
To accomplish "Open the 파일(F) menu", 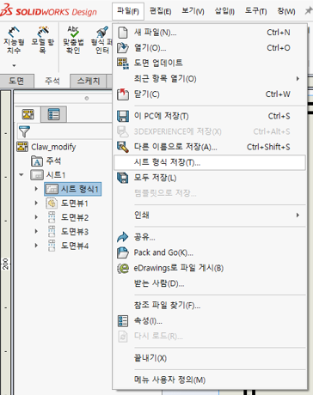I will click(x=128, y=11).
